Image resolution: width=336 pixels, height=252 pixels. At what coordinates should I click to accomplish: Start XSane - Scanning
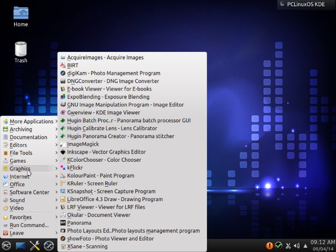[x=132, y=246]
